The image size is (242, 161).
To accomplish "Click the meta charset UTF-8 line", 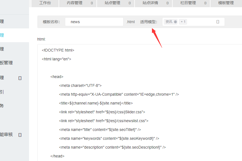I will pos(80,85).
